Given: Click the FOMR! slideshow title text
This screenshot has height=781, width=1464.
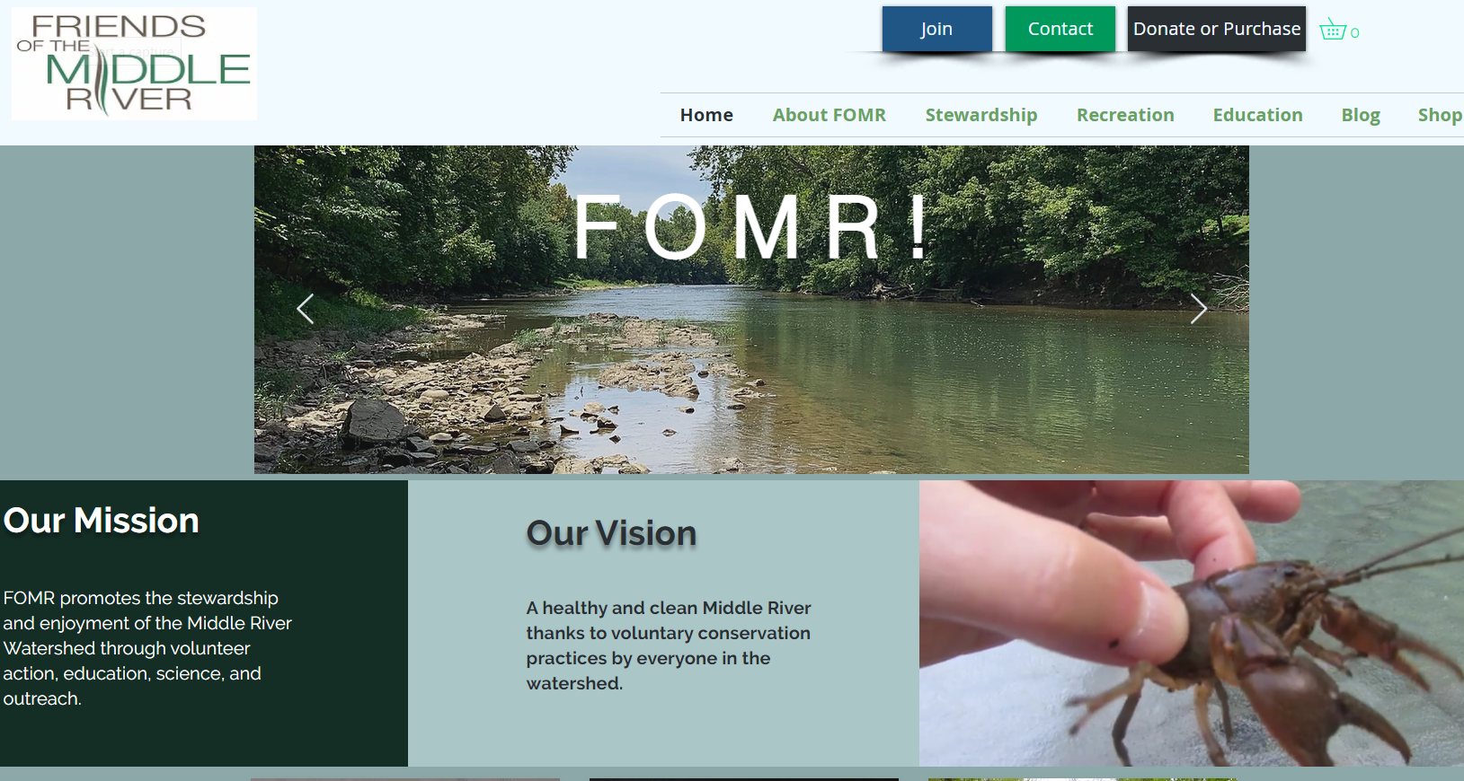Looking at the screenshot, I should pos(752,228).
